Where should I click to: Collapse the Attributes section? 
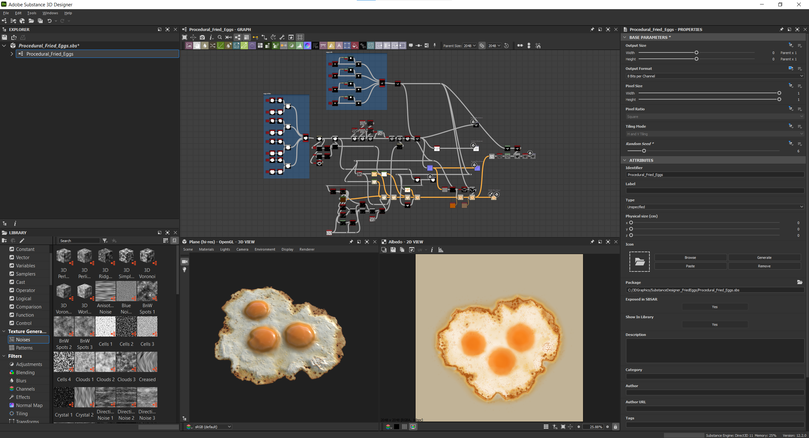(x=624, y=160)
